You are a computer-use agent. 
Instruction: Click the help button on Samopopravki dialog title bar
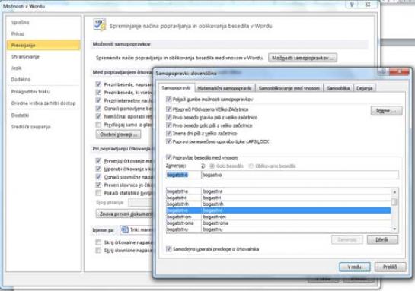pos(383,72)
